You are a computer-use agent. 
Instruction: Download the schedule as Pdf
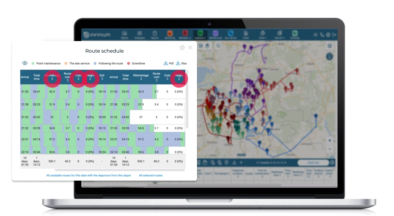[x=169, y=63]
